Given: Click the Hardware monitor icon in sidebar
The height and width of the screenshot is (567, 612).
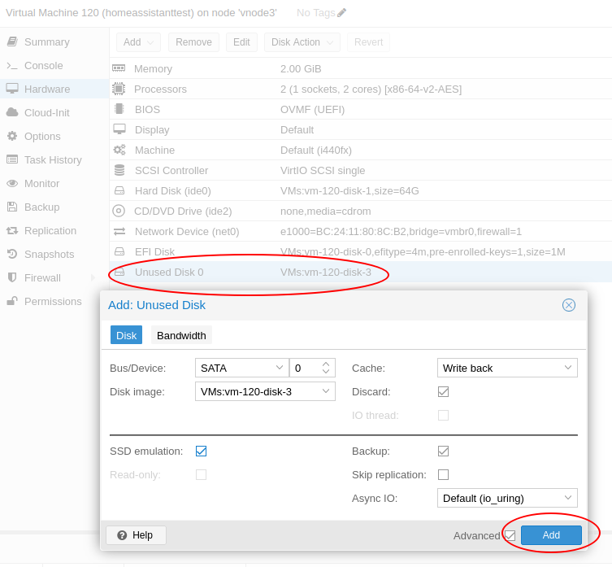Looking at the screenshot, I should (12, 89).
